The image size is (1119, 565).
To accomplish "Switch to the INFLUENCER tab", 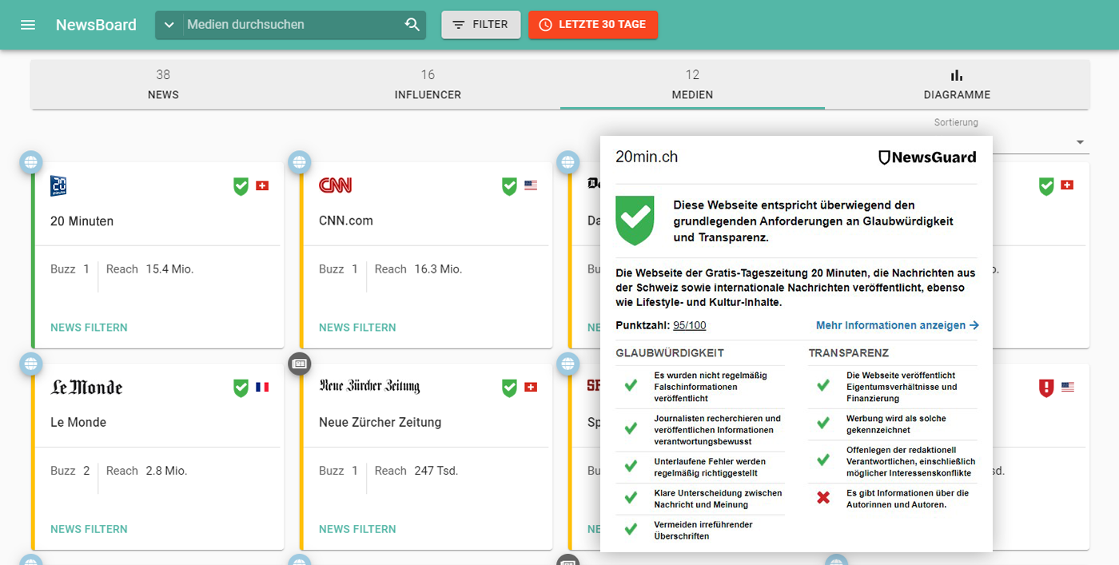I will click(x=428, y=85).
